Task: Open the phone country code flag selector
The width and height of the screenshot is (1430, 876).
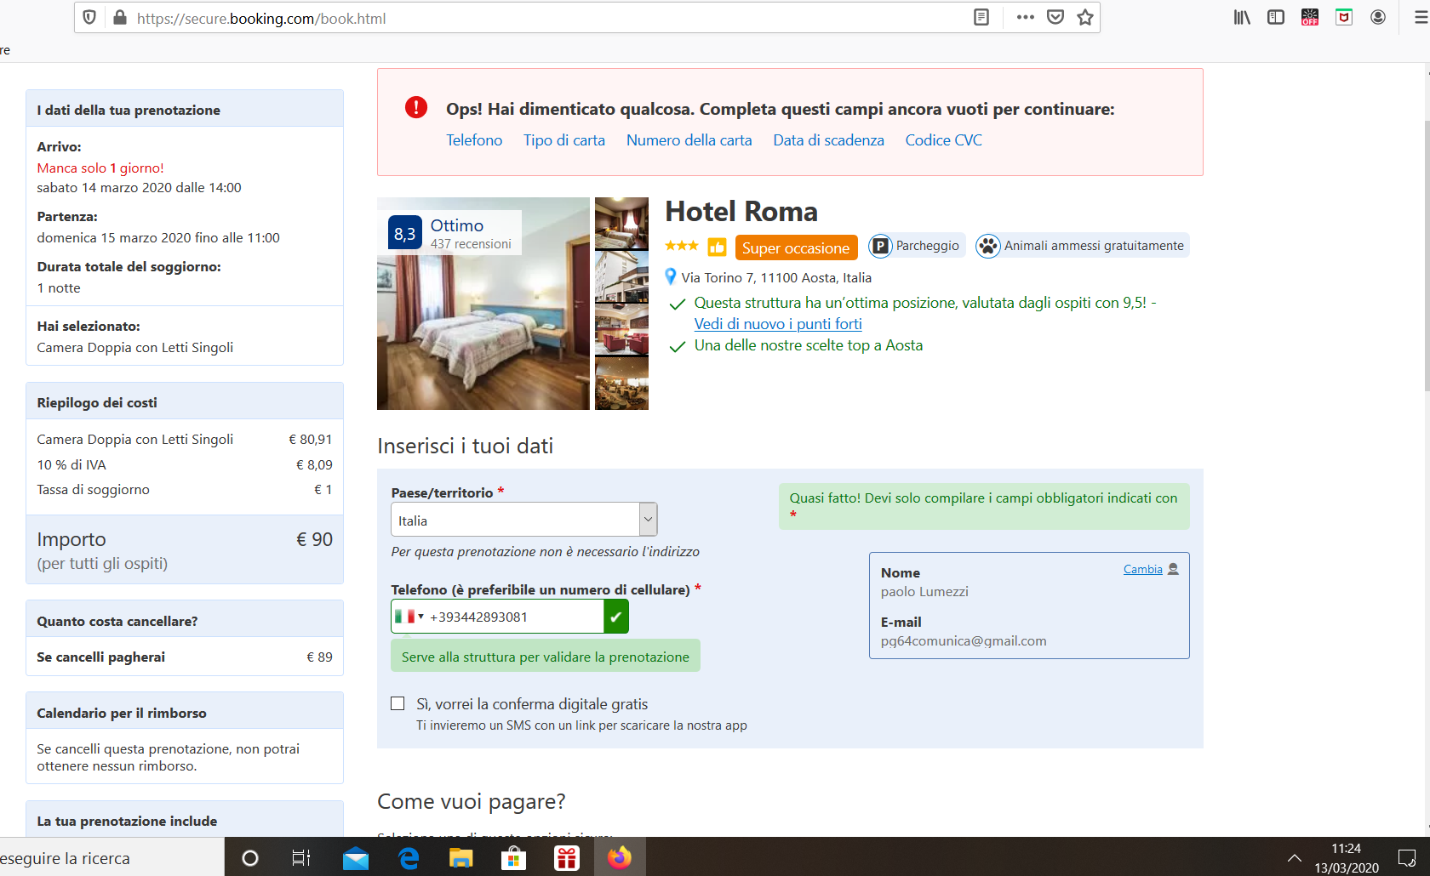Action: tap(409, 617)
